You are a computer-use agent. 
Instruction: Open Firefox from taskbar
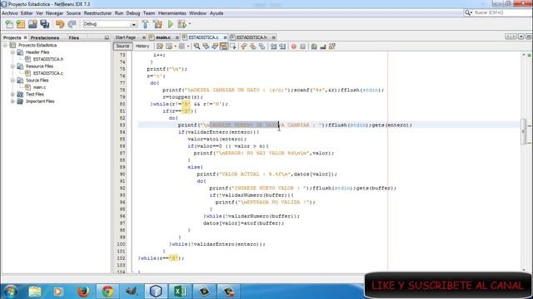click(83, 292)
